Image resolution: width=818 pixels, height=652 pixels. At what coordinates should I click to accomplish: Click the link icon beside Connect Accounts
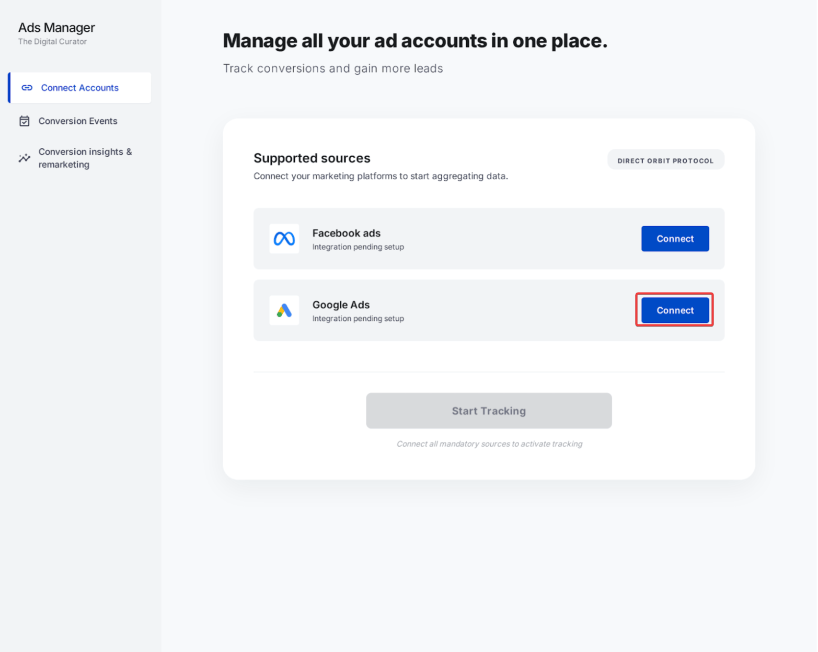[x=27, y=88]
